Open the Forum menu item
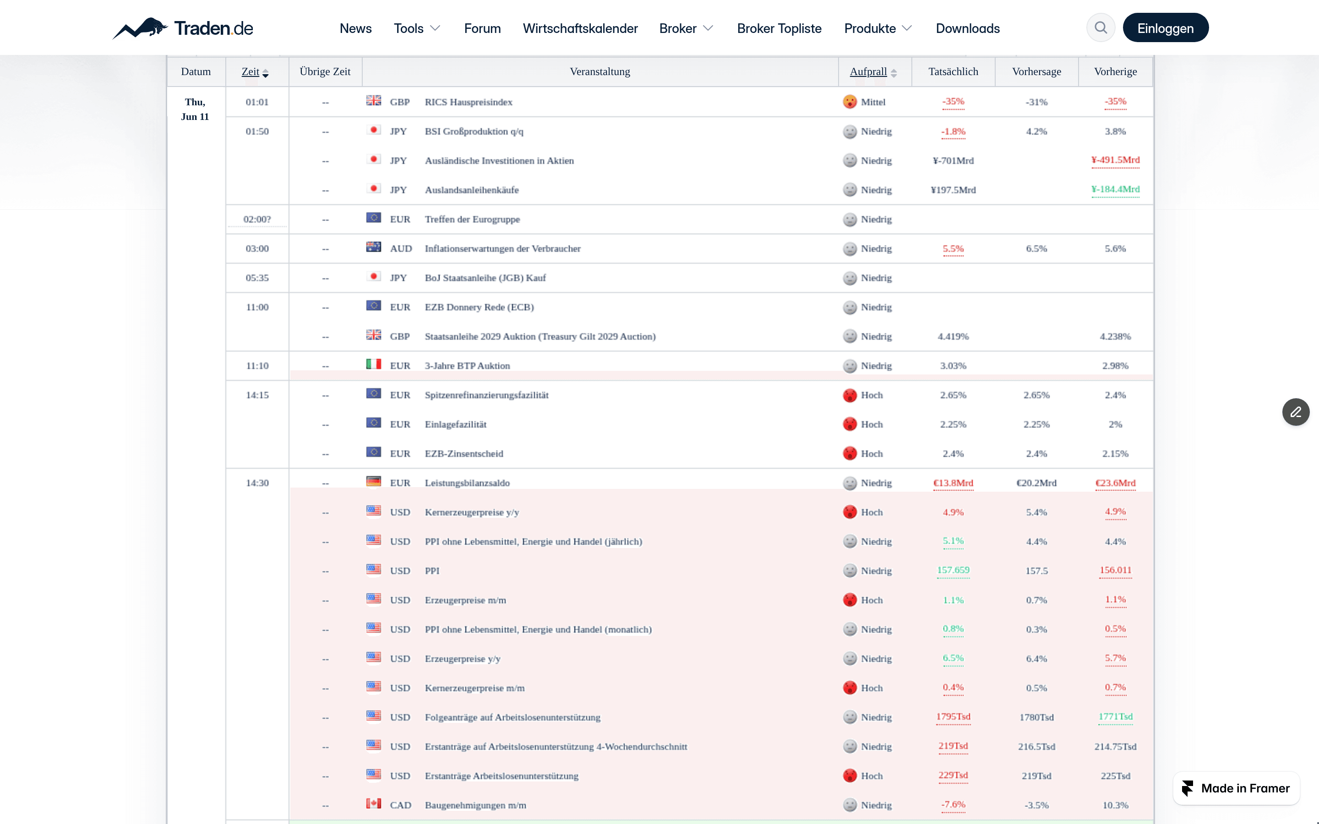This screenshot has height=824, width=1319. coord(482,28)
